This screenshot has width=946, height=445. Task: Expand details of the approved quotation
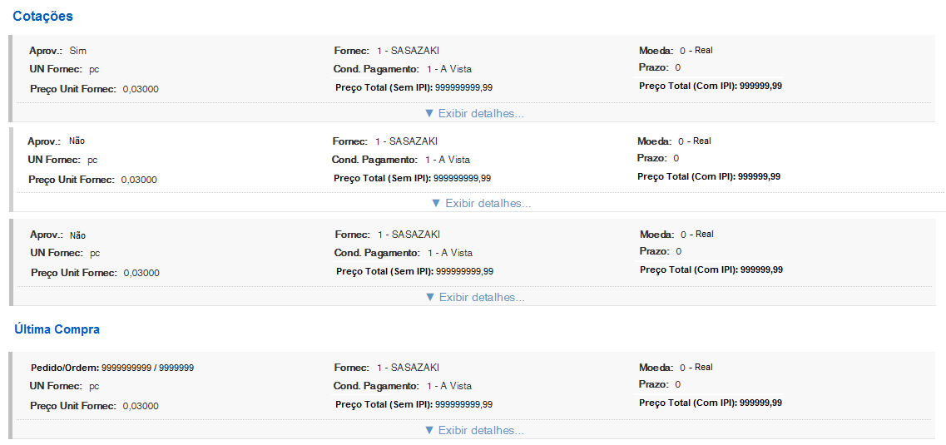pos(474,113)
